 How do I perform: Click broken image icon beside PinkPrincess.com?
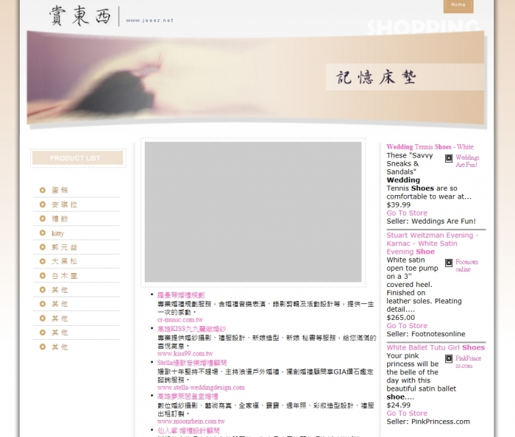pyautogui.click(x=449, y=358)
